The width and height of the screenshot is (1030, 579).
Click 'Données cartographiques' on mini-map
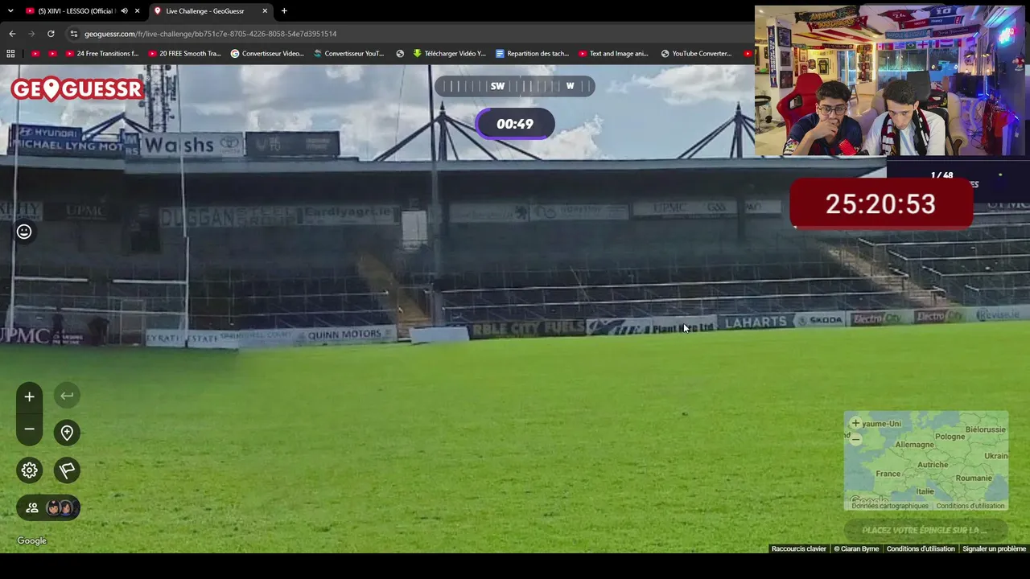pyautogui.click(x=890, y=506)
